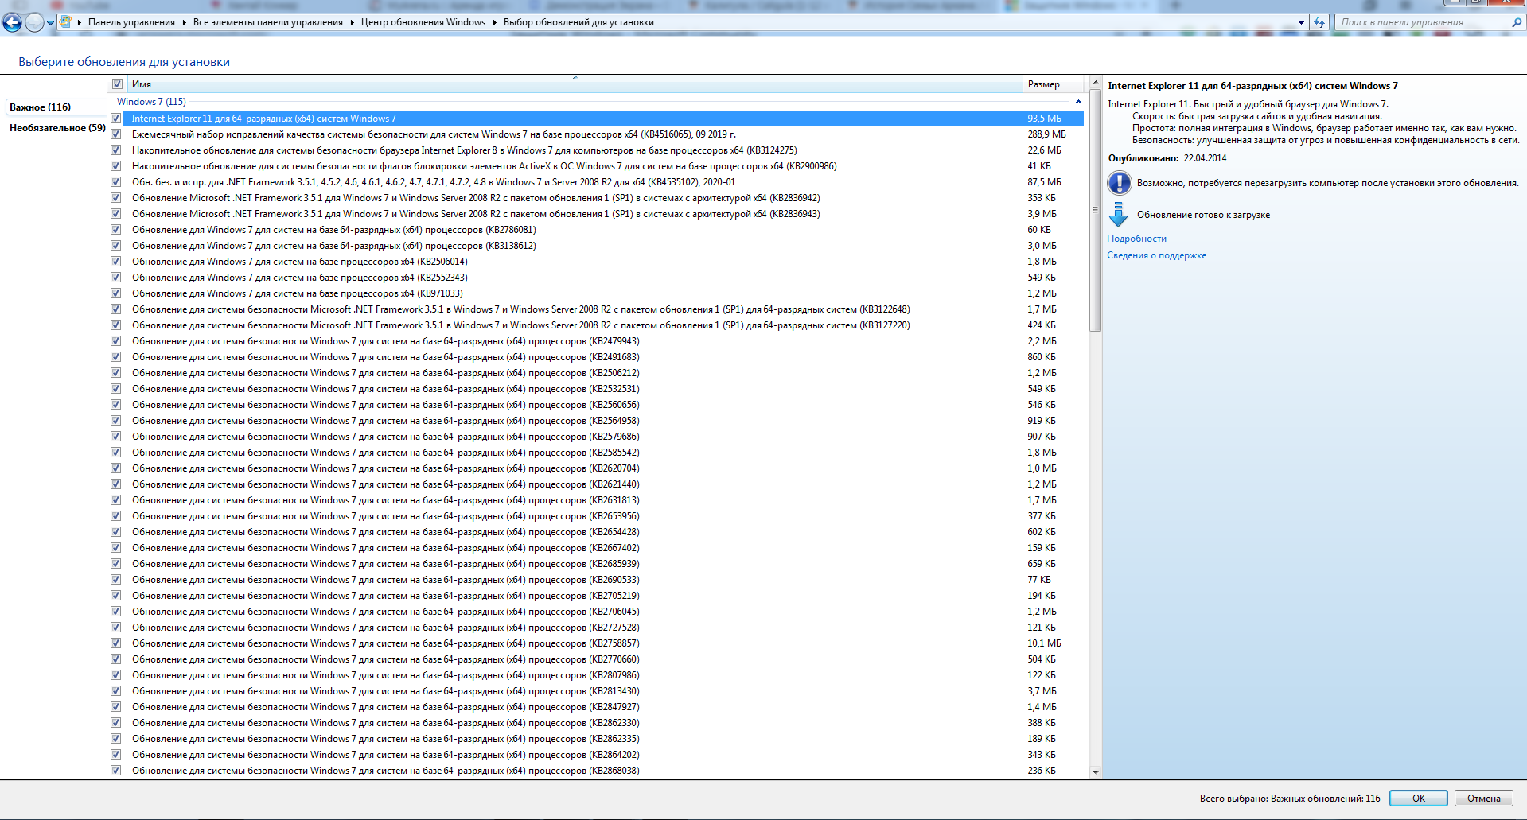Confirm selection with OK button

tap(1418, 799)
